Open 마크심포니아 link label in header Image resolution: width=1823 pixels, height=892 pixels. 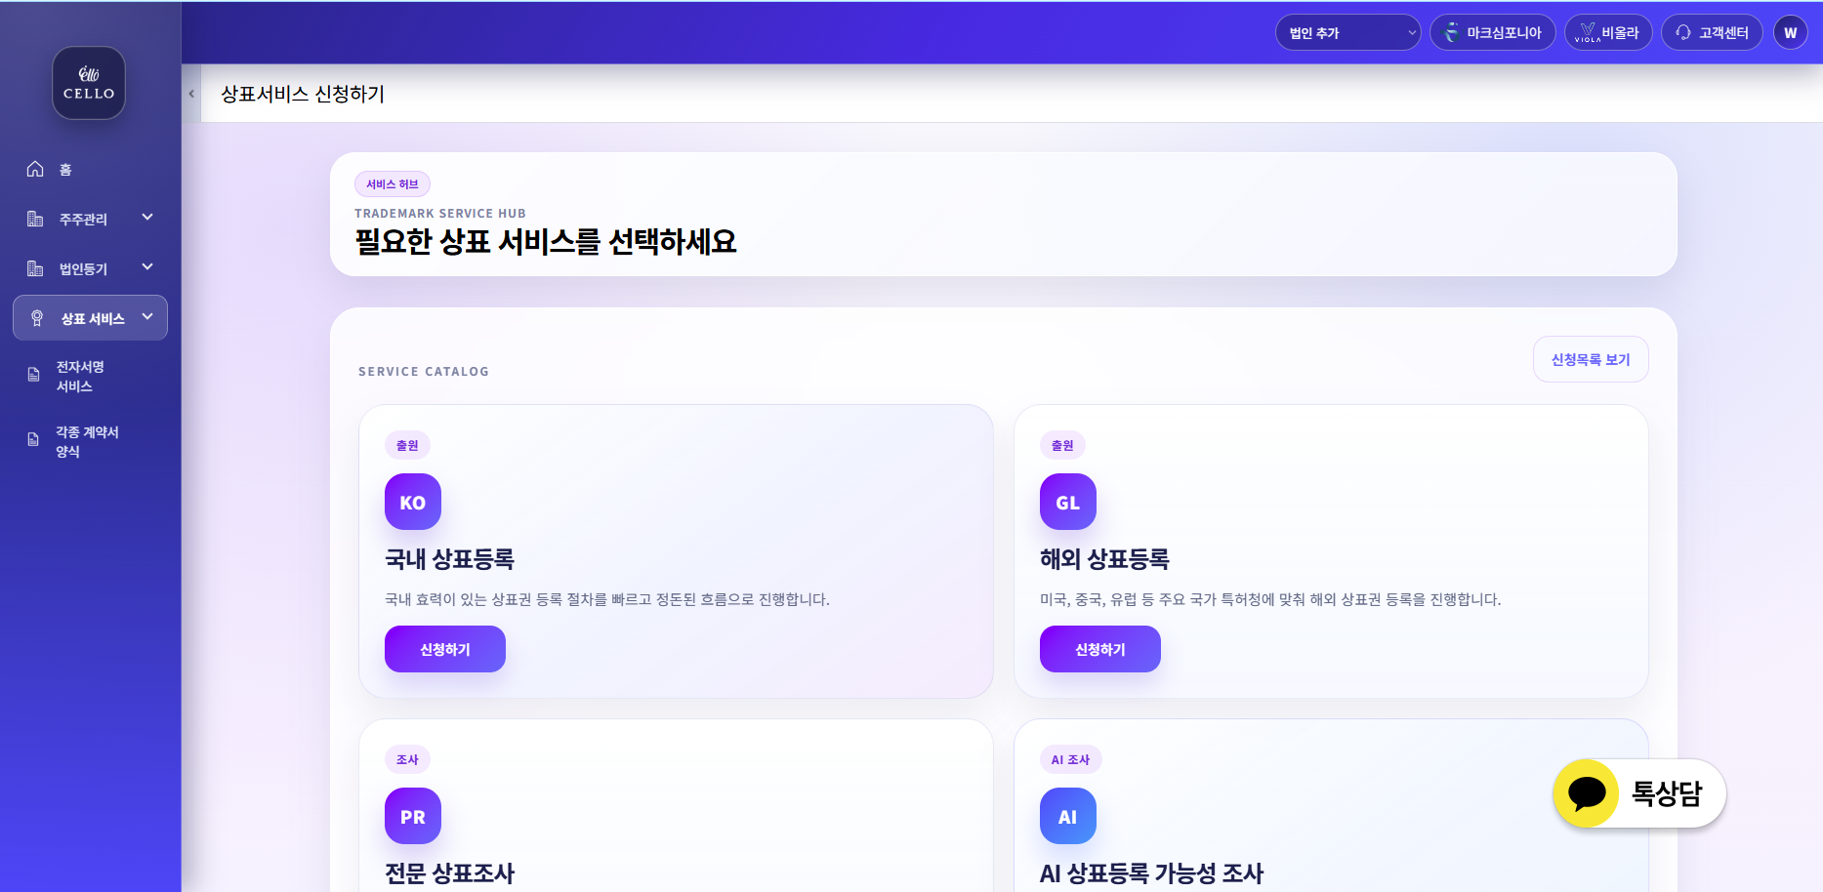click(x=1504, y=32)
